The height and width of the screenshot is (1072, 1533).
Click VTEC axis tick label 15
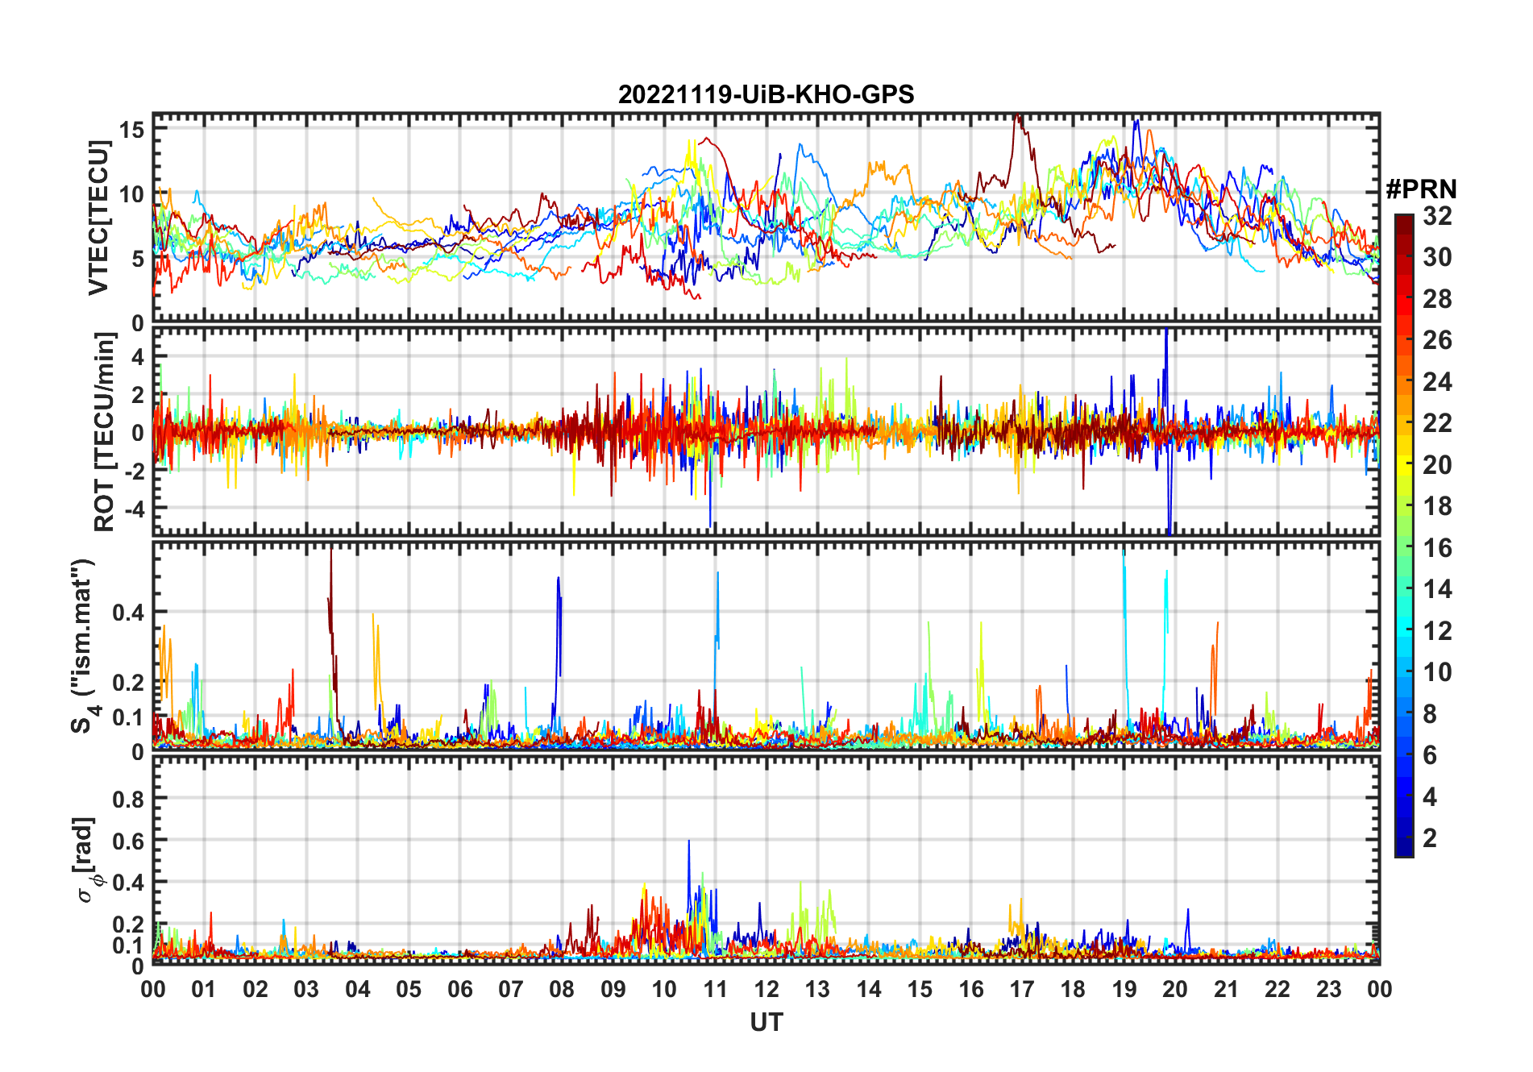click(132, 129)
